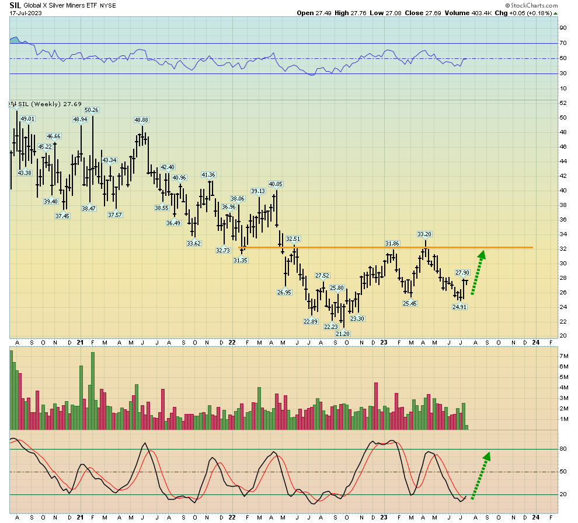Screen dimensions: 578x523
Task: Click the 23 year marker below price chart
Action: click(x=384, y=342)
